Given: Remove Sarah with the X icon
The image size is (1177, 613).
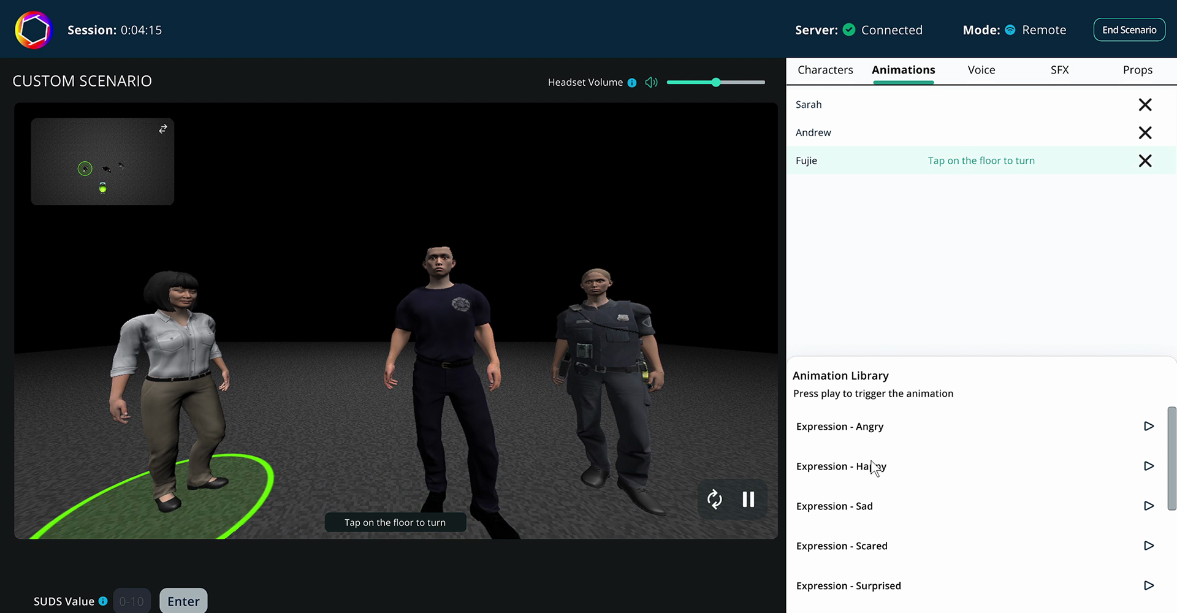Looking at the screenshot, I should tap(1145, 105).
